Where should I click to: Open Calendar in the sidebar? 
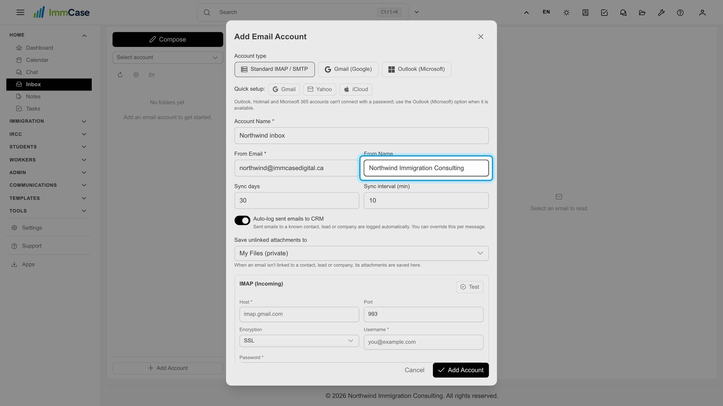(37, 60)
